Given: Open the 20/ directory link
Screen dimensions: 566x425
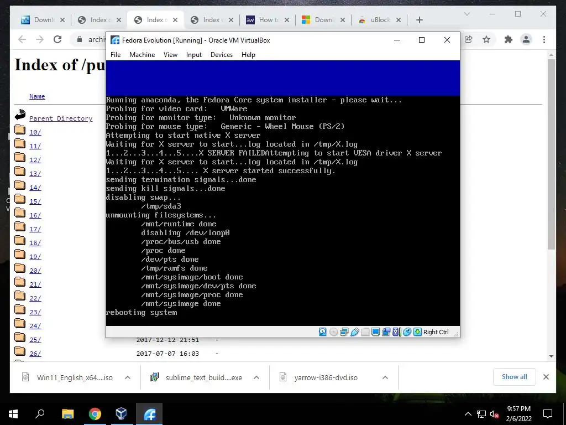Looking at the screenshot, I should tap(35, 271).
